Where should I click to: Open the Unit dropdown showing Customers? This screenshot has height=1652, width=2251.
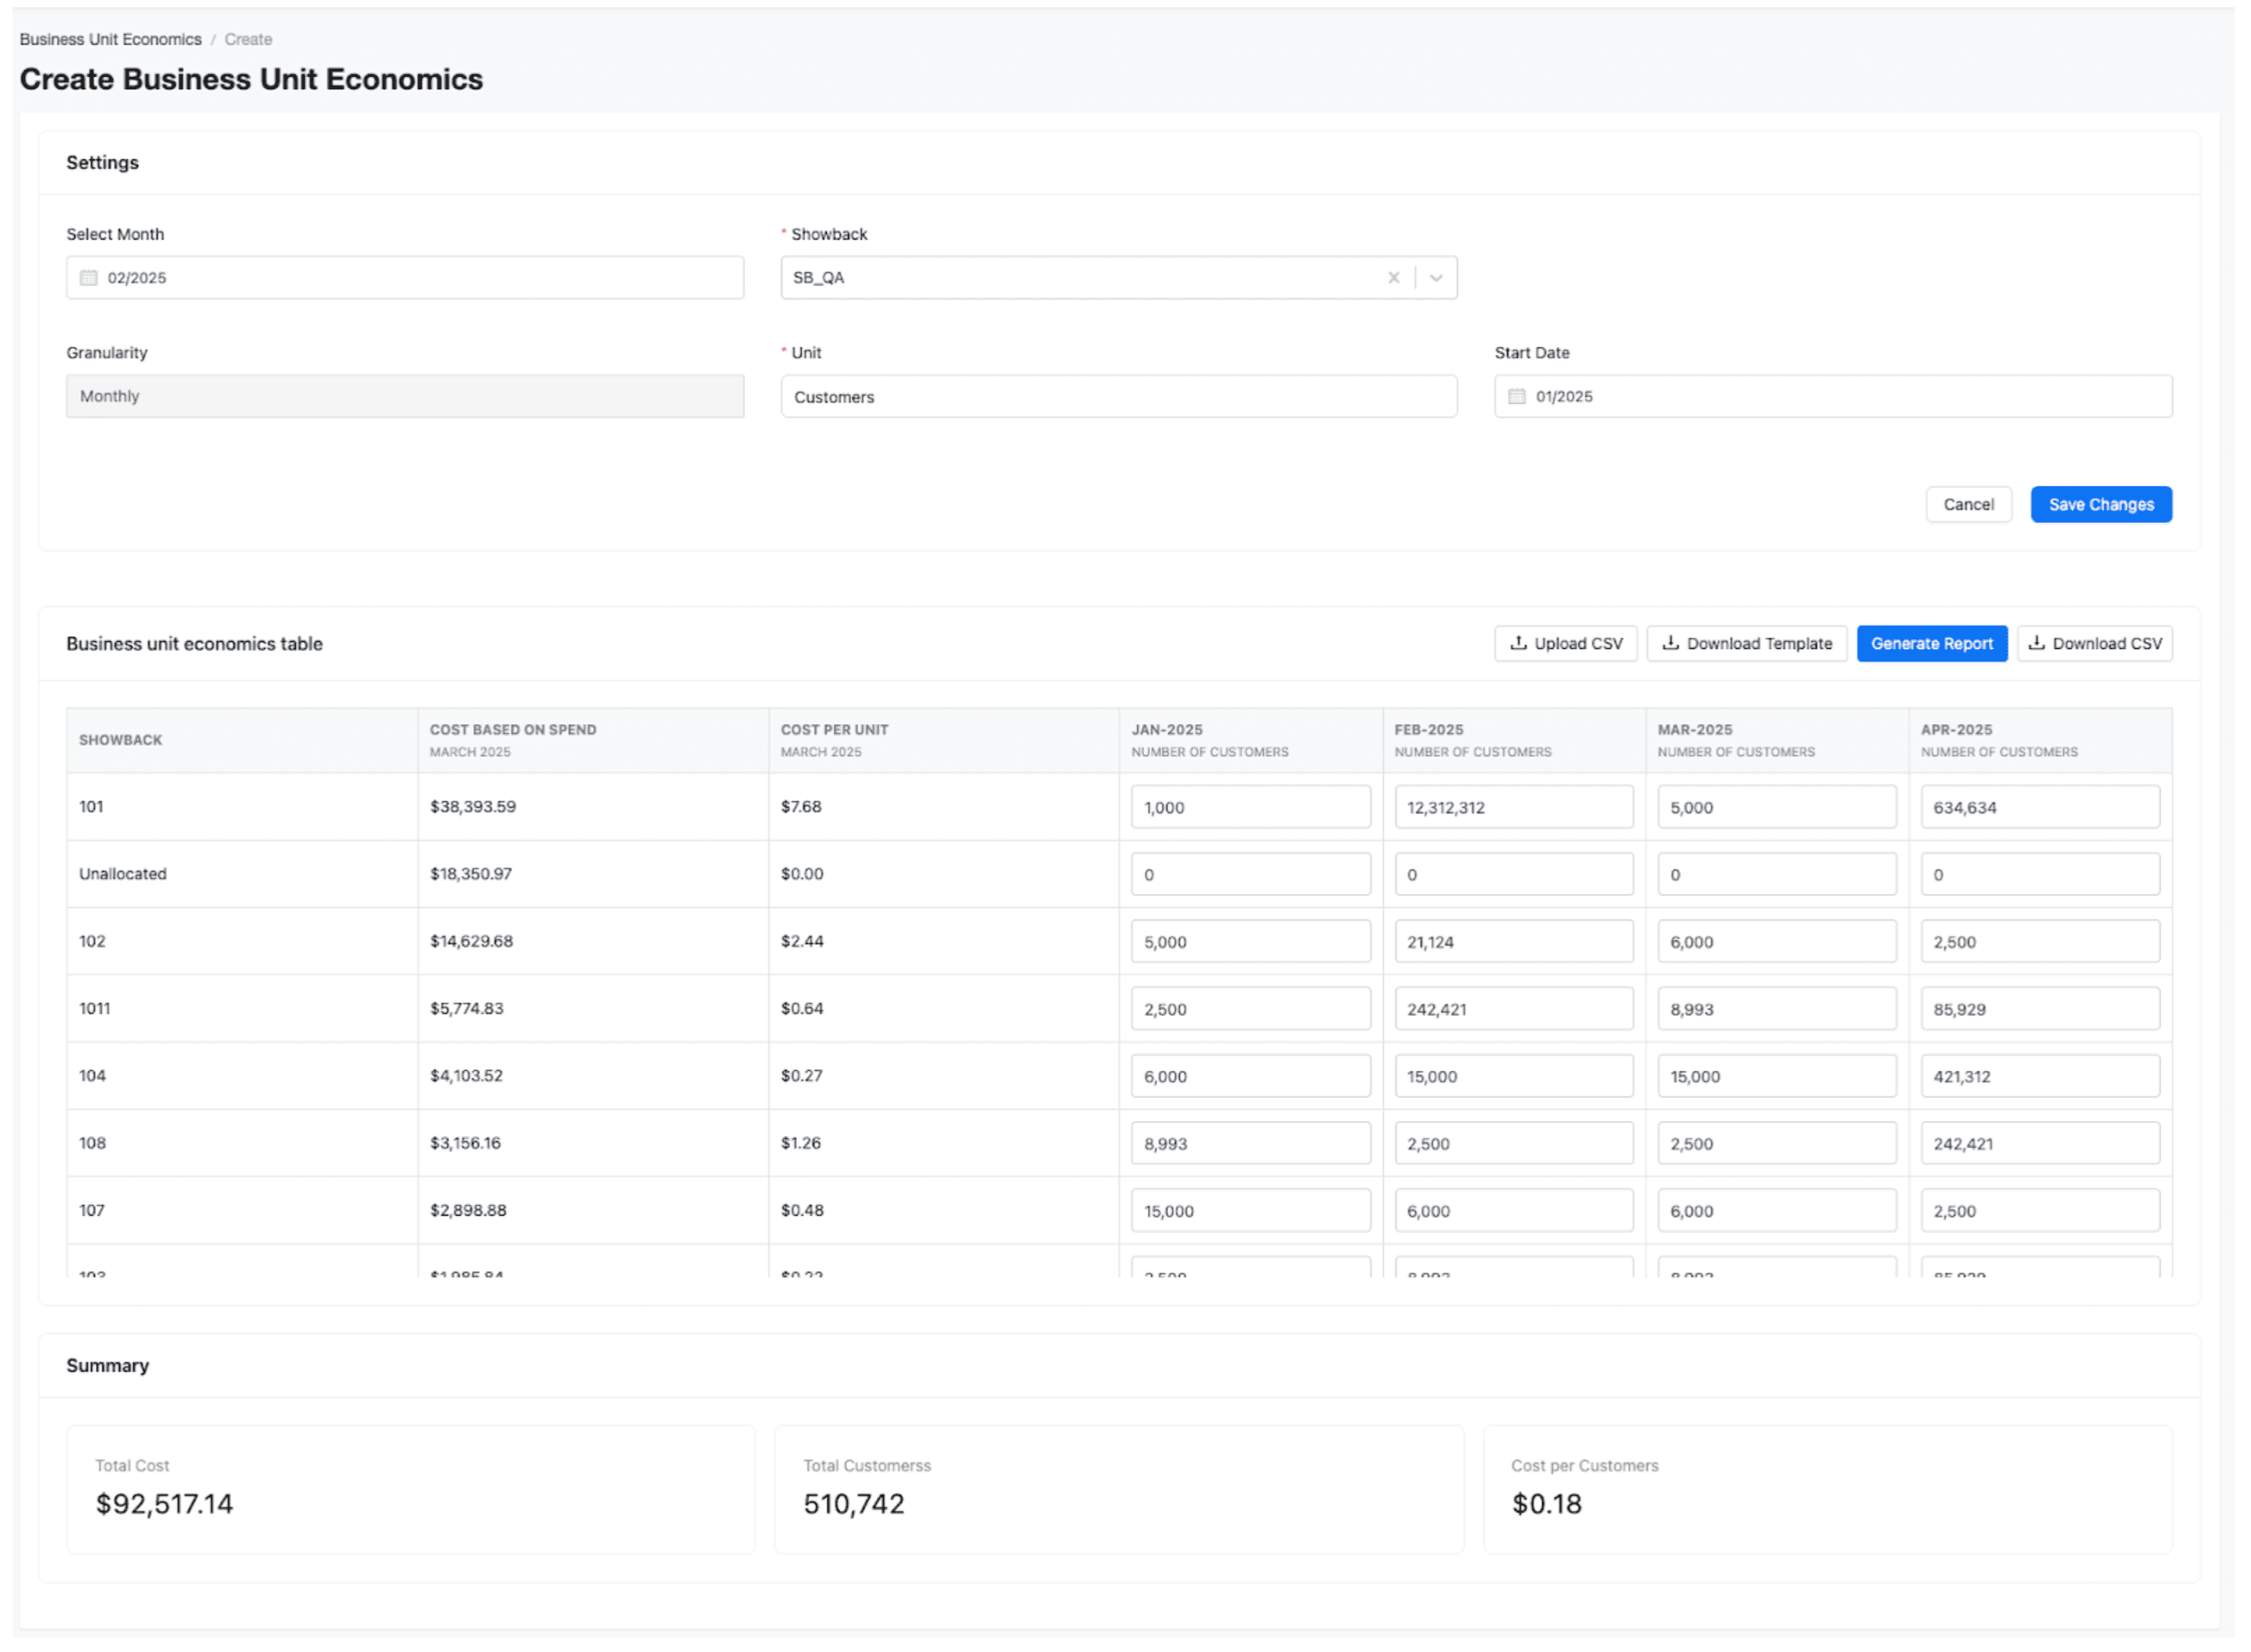click(x=1118, y=396)
